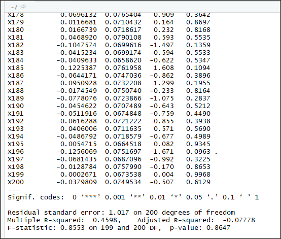Screen dimensions: 281x239
Task: Click estimate 0.0616288 for X192
Action: coord(79,121)
